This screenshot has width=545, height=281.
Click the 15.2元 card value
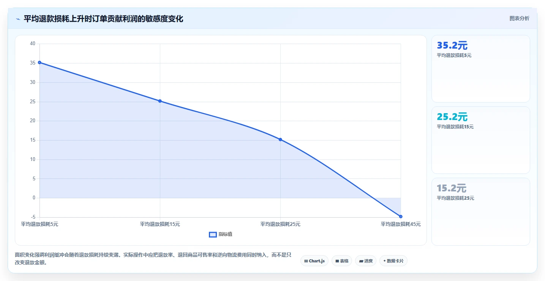[452, 188]
